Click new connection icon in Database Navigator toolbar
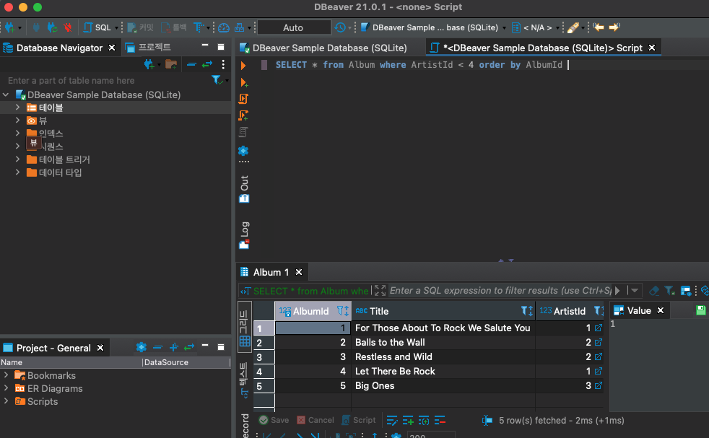 (x=149, y=65)
